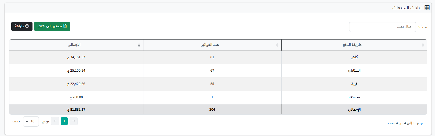Click the right arrow pagination button
The image size is (435, 136).
[74, 121]
